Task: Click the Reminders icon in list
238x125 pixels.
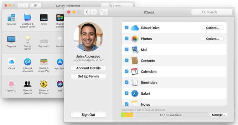Action: [135, 82]
